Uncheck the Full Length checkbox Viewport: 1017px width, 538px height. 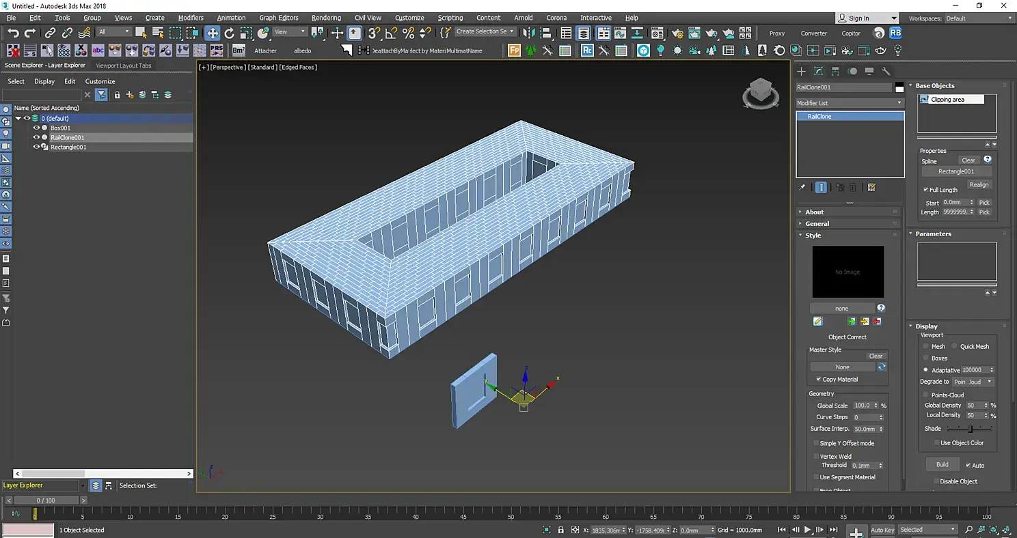pos(925,190)
